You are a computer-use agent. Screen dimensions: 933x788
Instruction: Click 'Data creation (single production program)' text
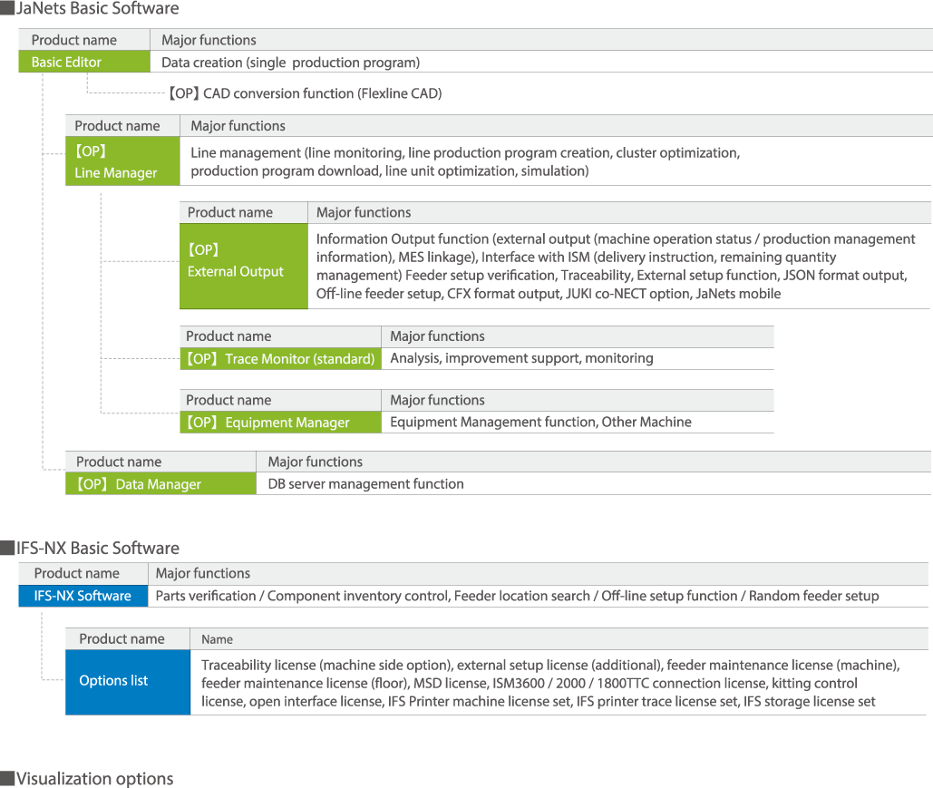point(290,63)
